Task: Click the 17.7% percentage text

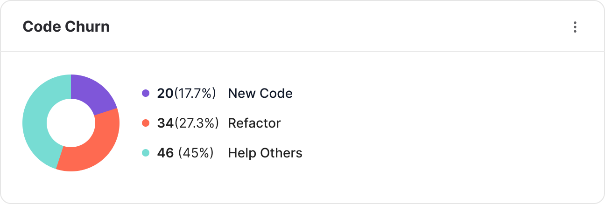Action: click(195, 94)
